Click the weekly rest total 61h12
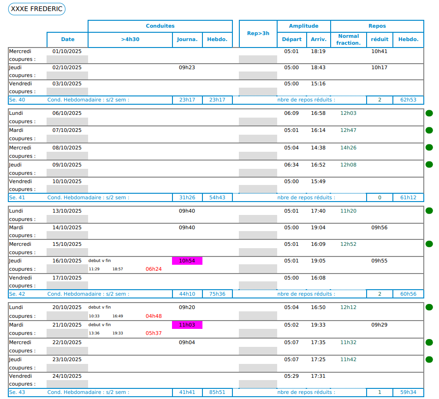This screenshot has height=399, width=439. pyautogui.click(x=408, y=198)
